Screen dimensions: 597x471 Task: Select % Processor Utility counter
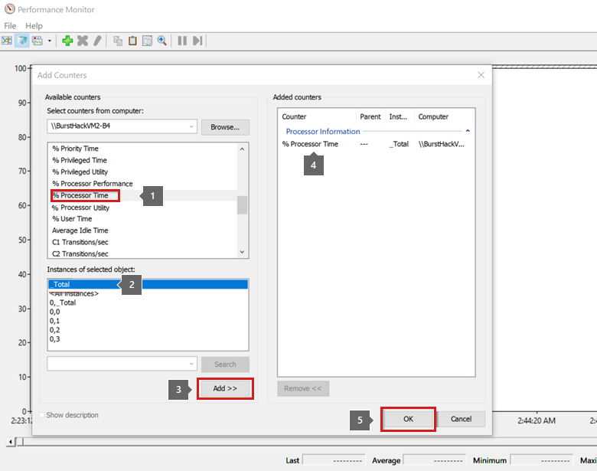click(80, 208)
